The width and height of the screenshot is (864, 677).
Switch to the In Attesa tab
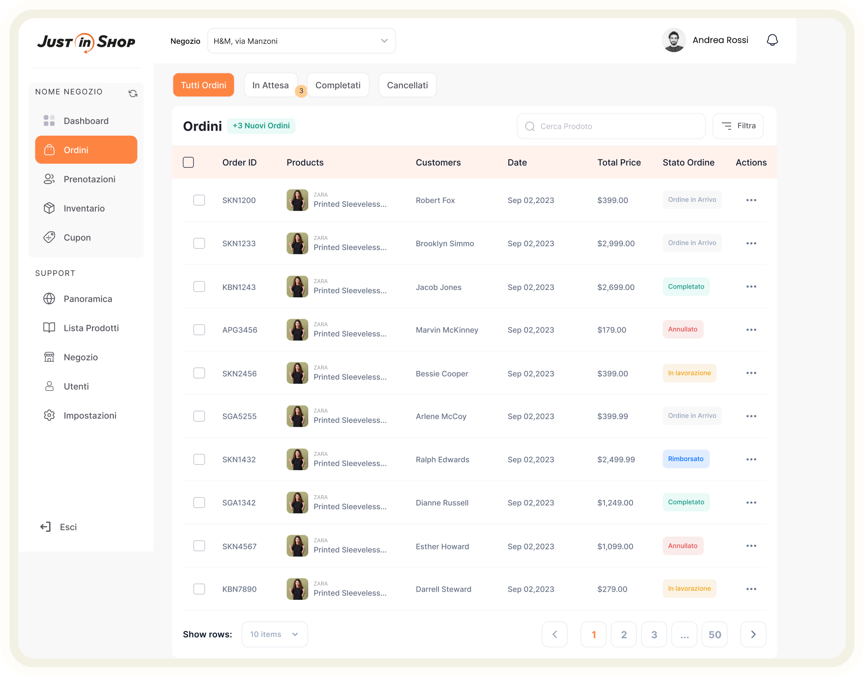point(270,85)
